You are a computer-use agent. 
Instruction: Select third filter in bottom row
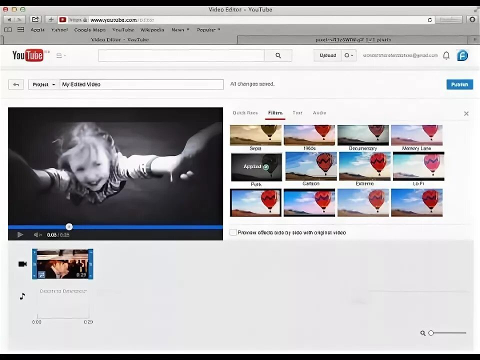click(363, 202)
